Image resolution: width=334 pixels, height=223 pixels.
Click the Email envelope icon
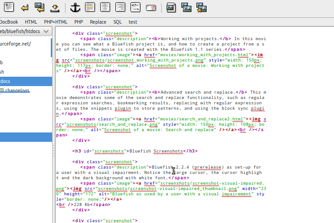pyautogui.click(x=151, y=7)
